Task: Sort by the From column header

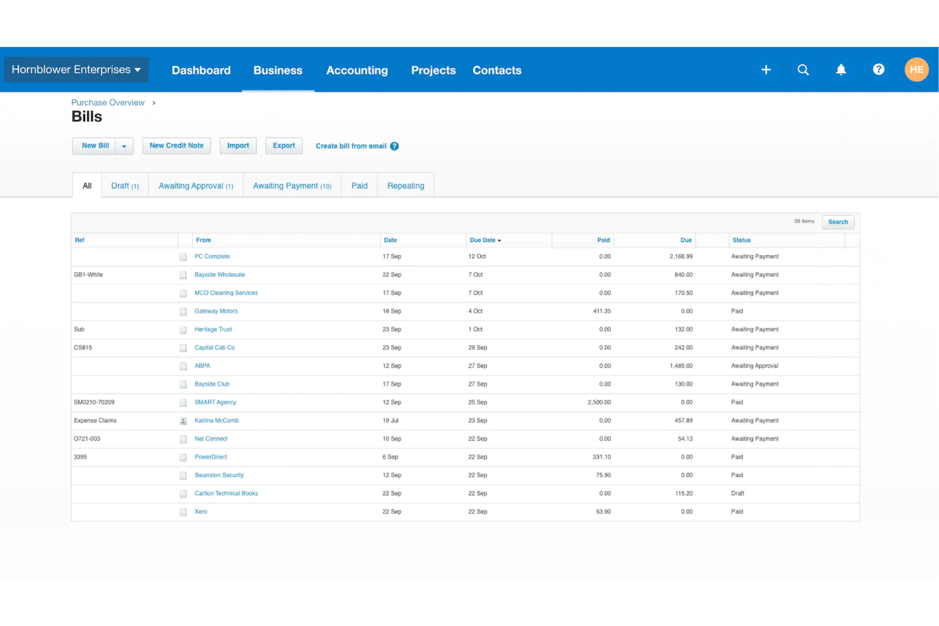Action: click(x=203, y=240)
